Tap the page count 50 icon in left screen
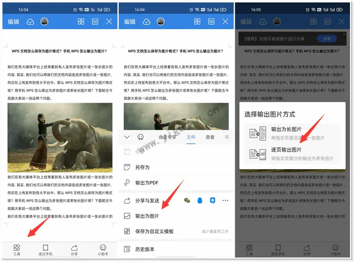354x262 pixels. point(95,21)
